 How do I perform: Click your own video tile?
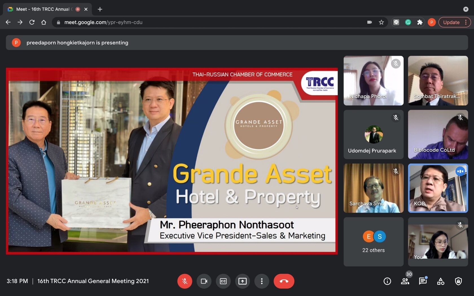coord(438,242)
